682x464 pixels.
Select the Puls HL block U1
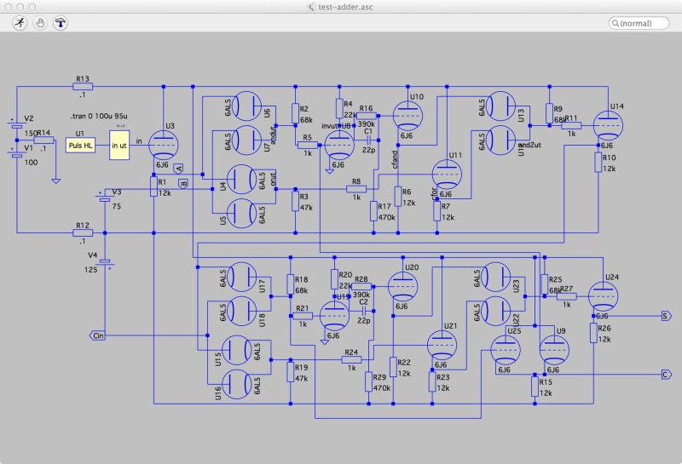(x=80, y=146)
